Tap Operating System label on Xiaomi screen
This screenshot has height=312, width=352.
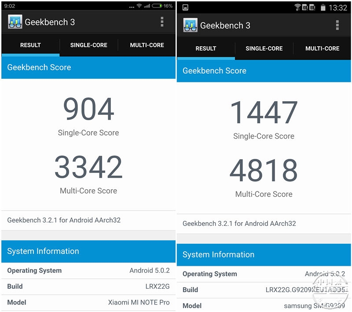pyautogui.click(x=34, y=271)
